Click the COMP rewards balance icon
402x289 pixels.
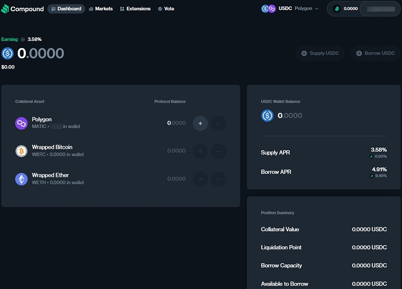coord(337,9)
